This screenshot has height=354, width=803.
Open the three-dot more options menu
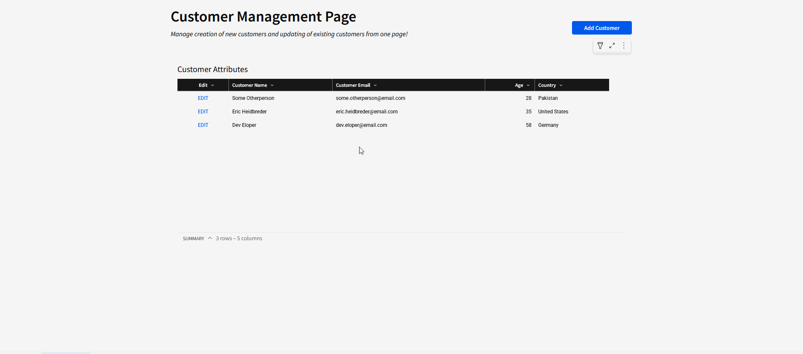point(624,46)
